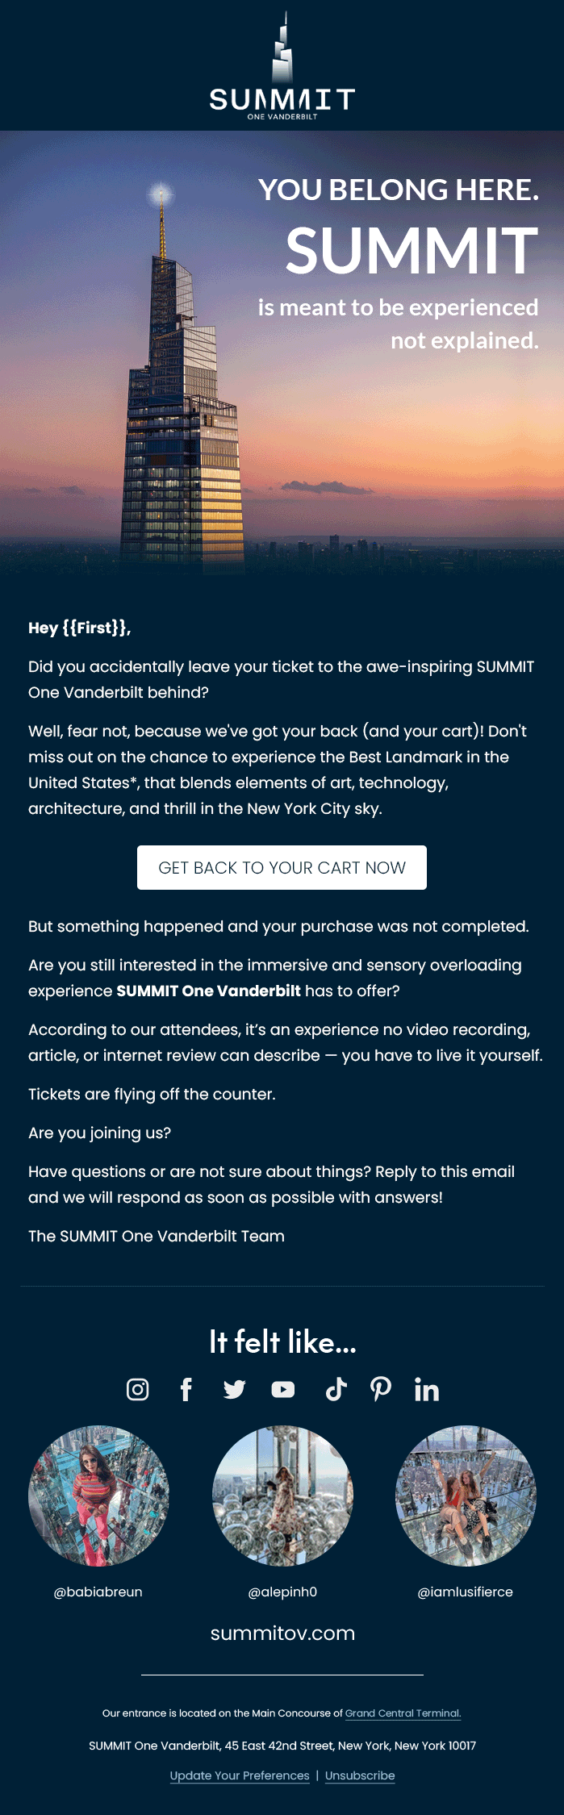Click the SUMMIT One Vanderbilt logo

pos(282,67)
